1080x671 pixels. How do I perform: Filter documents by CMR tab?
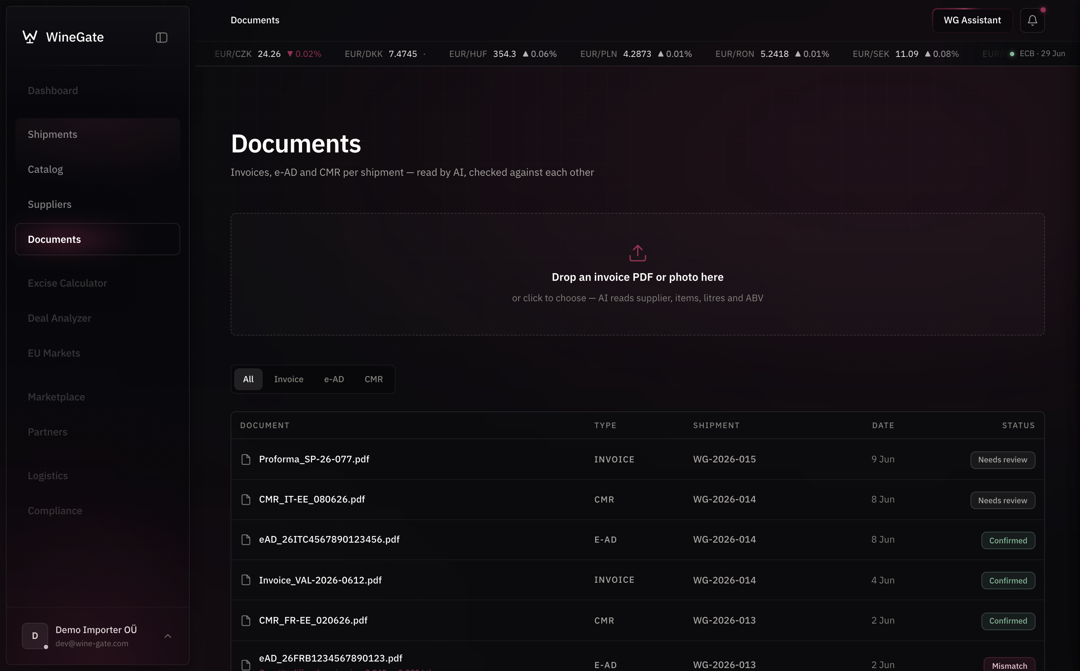(373, 379)
